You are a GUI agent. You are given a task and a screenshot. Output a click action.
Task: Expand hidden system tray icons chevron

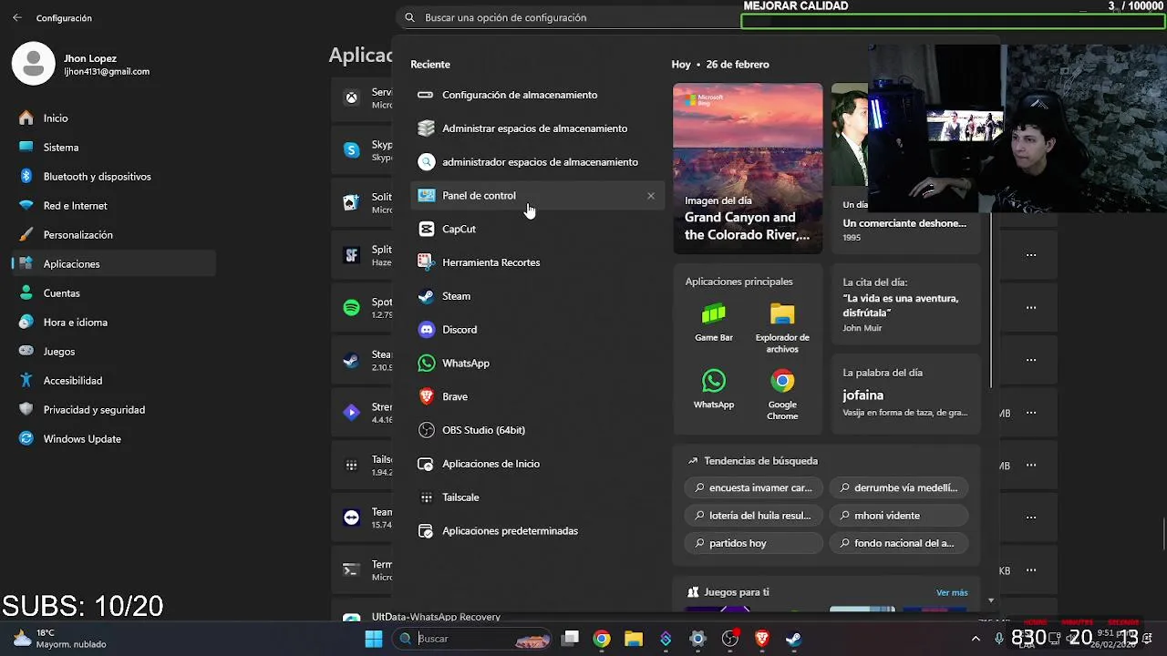pyautogui.click(x=976, y=639)
